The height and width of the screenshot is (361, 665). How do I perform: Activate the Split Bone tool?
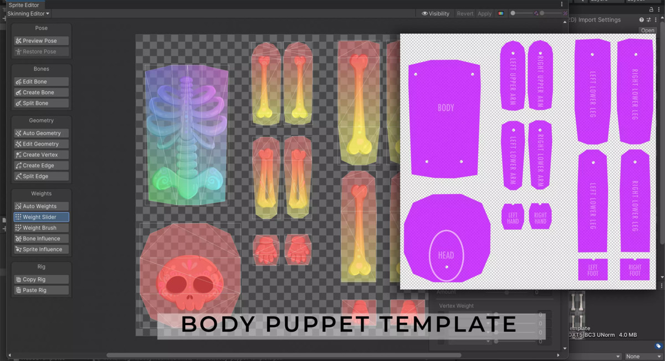coord(41,103)
